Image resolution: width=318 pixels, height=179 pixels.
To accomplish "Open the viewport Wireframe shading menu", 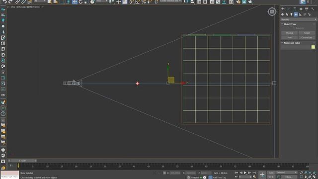I will pyautogui.click(x=34, y=7).
